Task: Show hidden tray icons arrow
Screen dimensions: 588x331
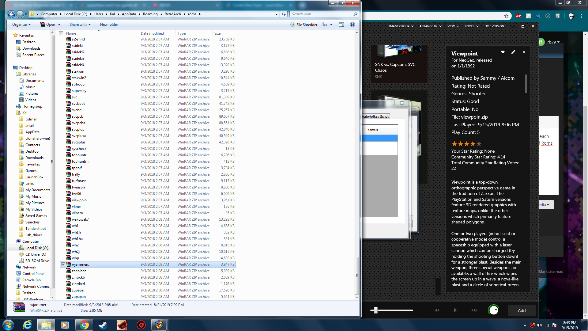Action: coord(525,325)
